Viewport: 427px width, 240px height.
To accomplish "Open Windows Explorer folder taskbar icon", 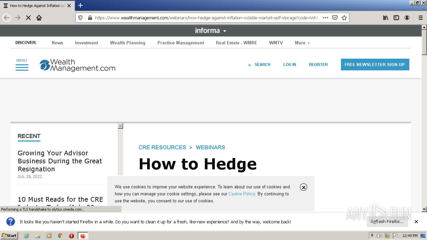I will (38, 236).
